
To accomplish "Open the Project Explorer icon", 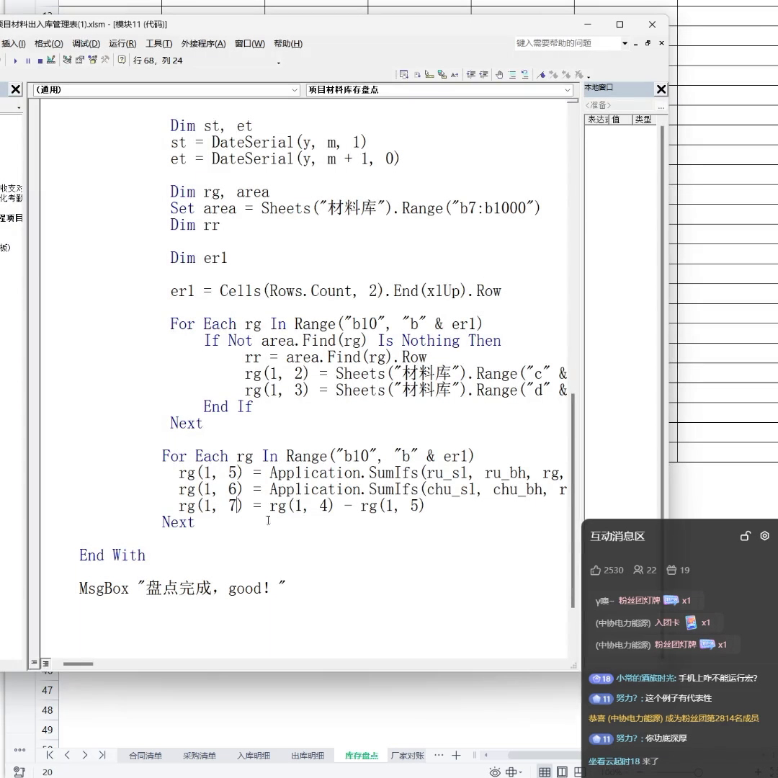I will tap(68, 60).
